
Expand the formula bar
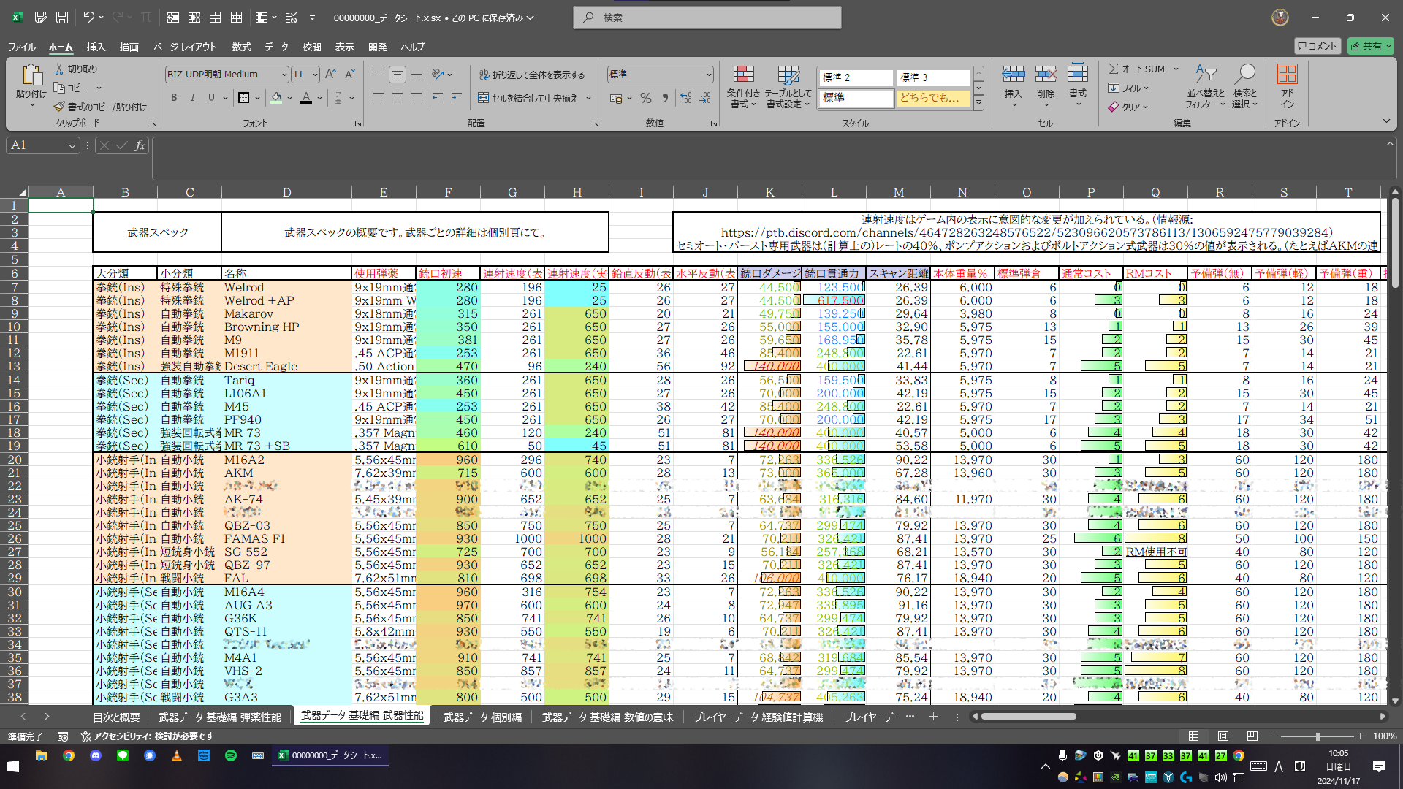click(x=1390, y=144)
